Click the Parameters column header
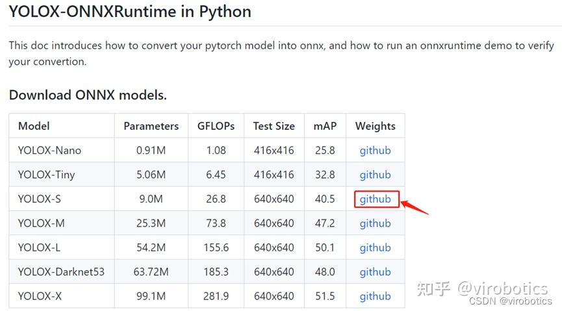Screen dimensions: 562x311 pyautogui.click(x=151, y=126)
